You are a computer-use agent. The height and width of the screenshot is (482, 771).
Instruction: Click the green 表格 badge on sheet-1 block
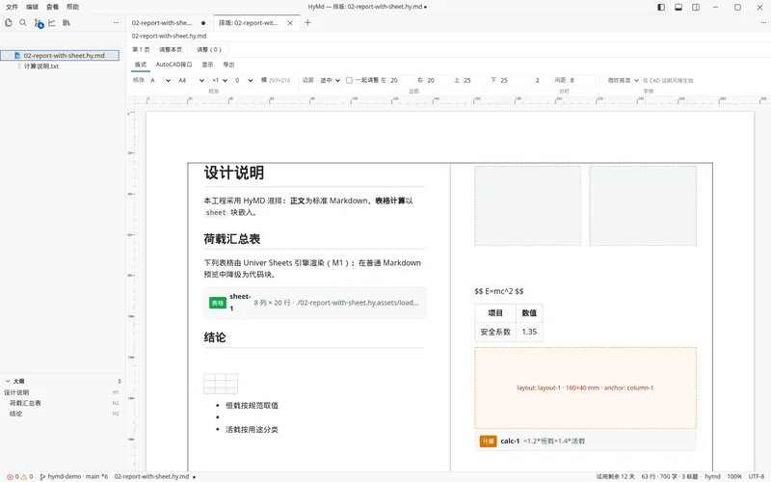coord(218,303)
